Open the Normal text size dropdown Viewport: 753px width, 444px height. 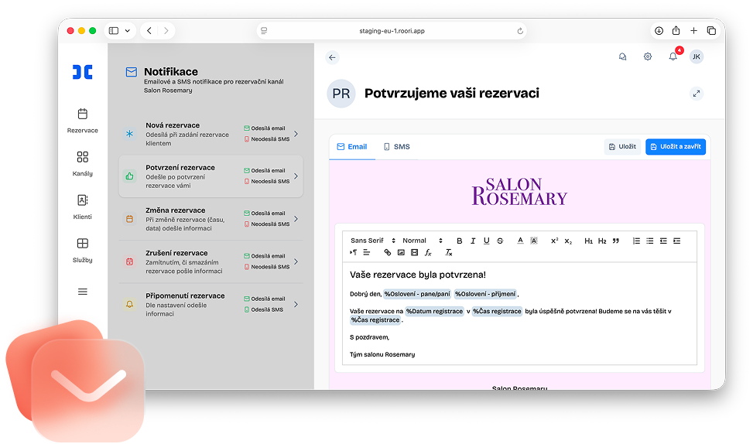pos(422,241)
